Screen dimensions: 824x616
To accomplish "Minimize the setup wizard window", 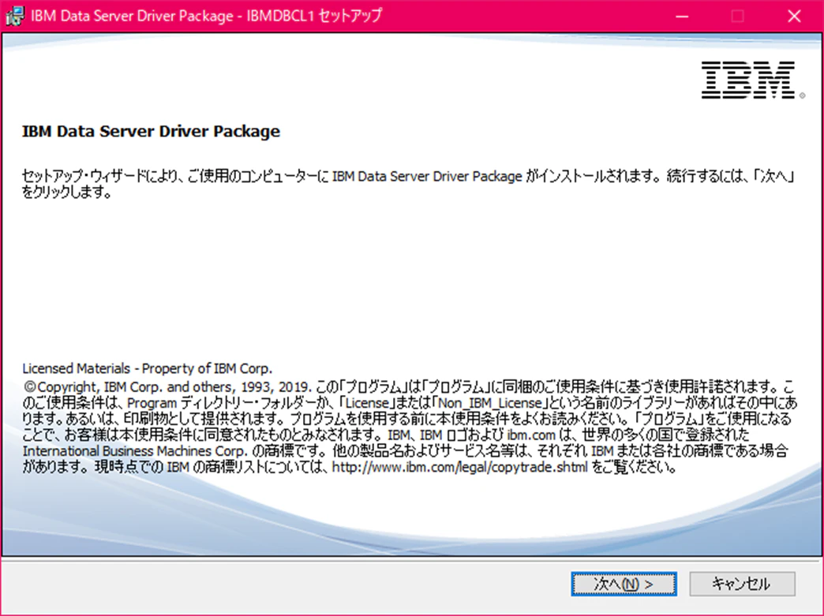I will (x=682, y=17).
